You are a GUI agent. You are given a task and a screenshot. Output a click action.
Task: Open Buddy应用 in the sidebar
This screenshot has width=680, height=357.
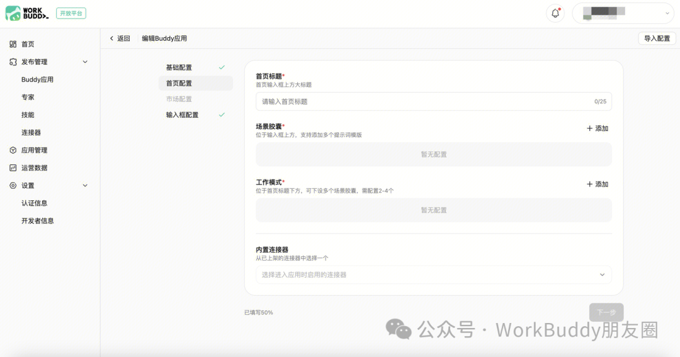37,79
